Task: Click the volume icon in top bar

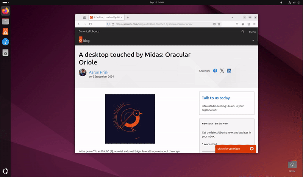Action: tap(294, 3)
